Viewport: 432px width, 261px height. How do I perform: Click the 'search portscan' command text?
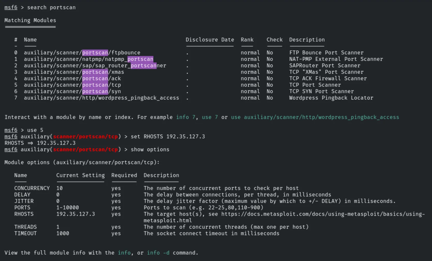[x=51, y=7]
